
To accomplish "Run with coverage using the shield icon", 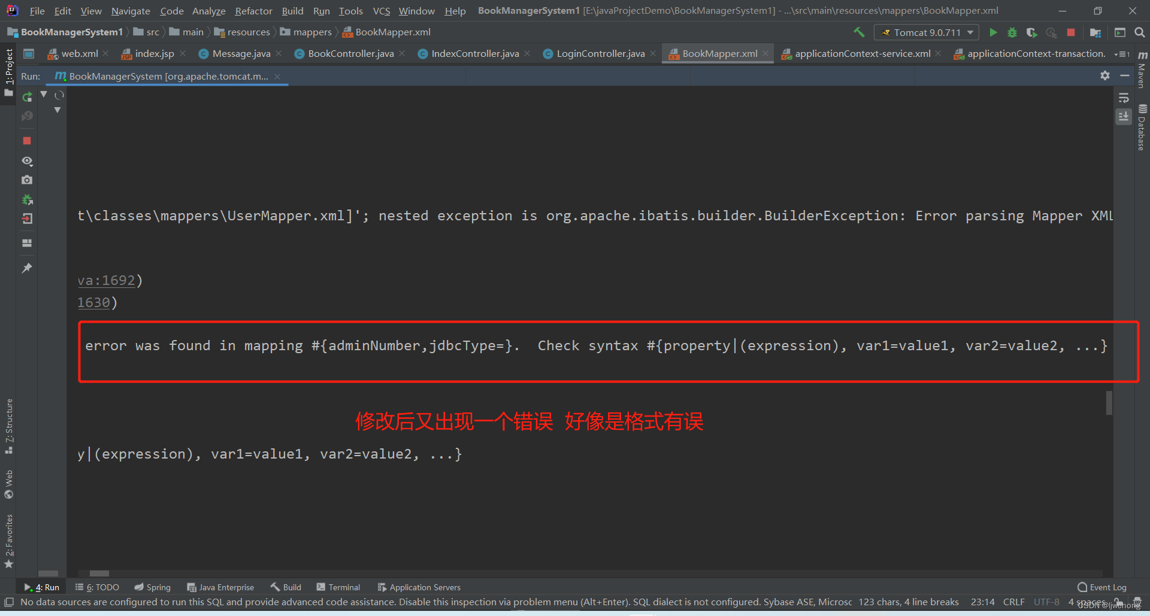I will coord(1031,32).
